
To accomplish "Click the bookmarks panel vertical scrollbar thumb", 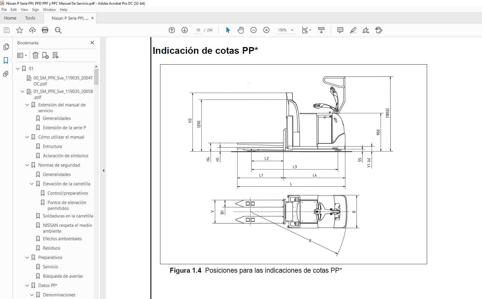I will pyautogui.click(x=96, y=77).
